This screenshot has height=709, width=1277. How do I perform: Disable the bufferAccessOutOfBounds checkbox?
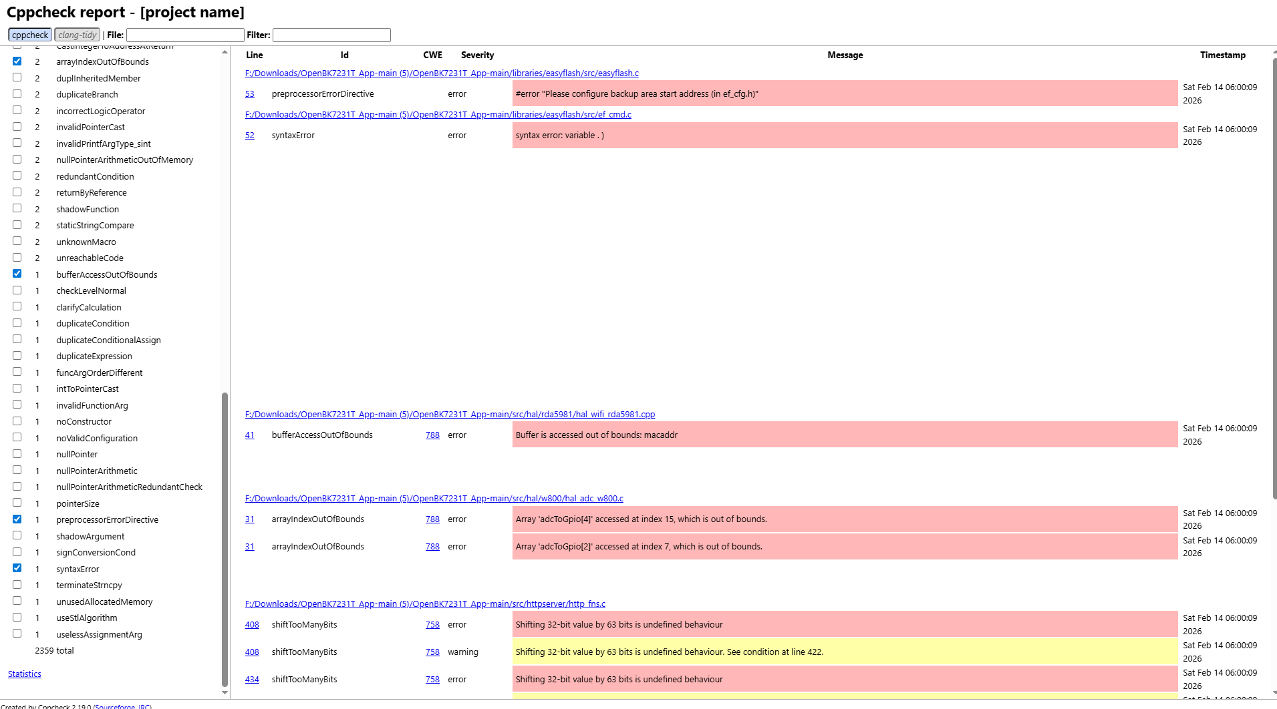[x=17, y=274]
